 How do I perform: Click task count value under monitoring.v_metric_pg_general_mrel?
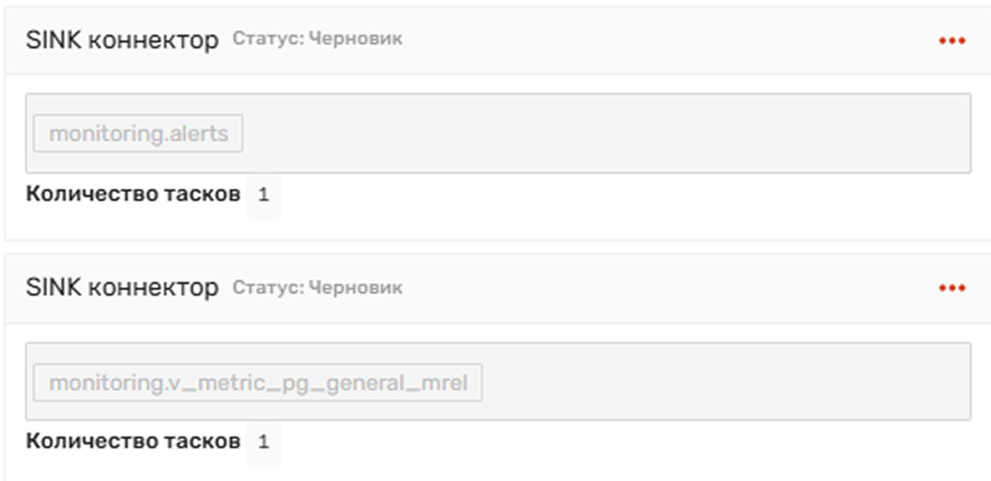[264, 441]
